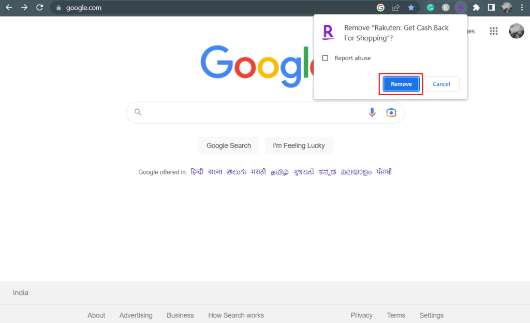Open the Settings footer menu

coord(431,315)
